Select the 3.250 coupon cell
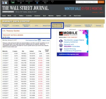 tap(16, 79)
